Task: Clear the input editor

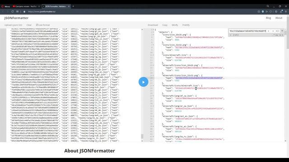Action: click(x=29, y=25)
